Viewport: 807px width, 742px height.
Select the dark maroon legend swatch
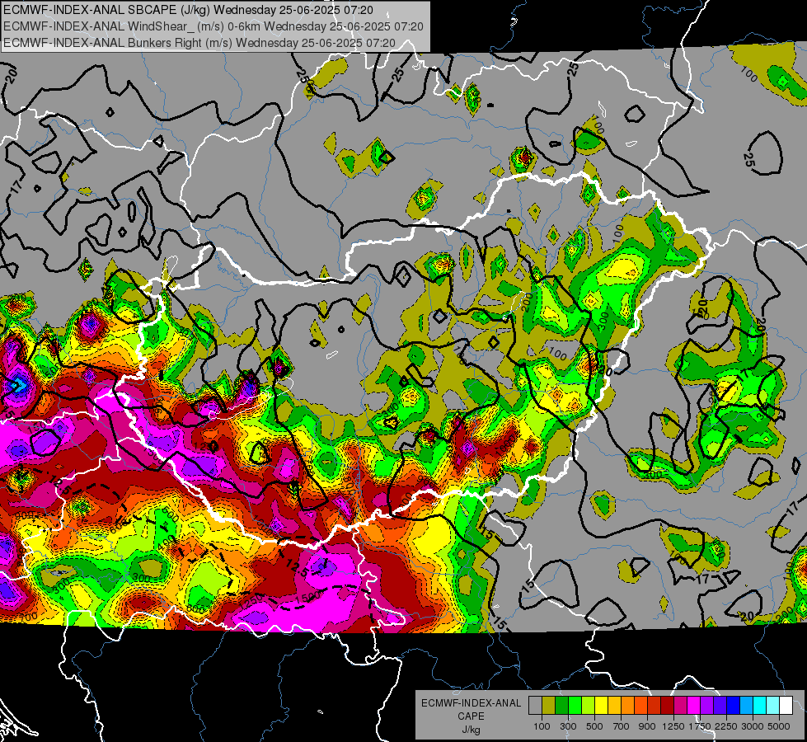click(668, 706)
